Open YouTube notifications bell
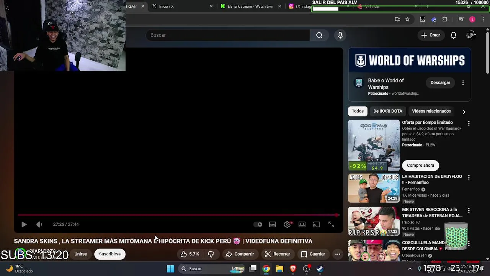 453,35
